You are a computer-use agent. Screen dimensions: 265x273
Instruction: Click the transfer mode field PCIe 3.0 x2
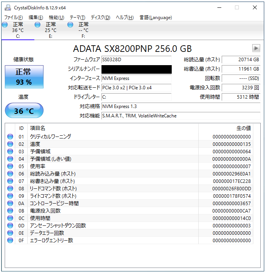pos(137,88)
